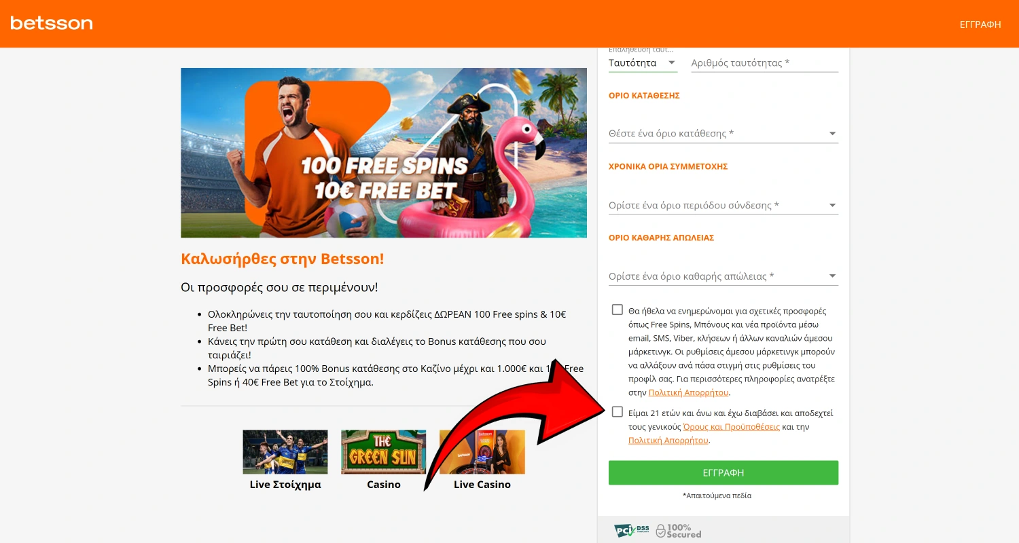Open the Ταυτότητα ID type dropdown
1019x543 pixels.
(x=643, y=63)
